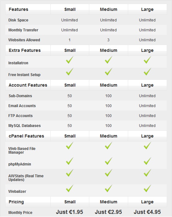The image size is (172, 217).
Task: Click the Extra Features section heading
Action: pyautogui.click(x=25, y=50)
